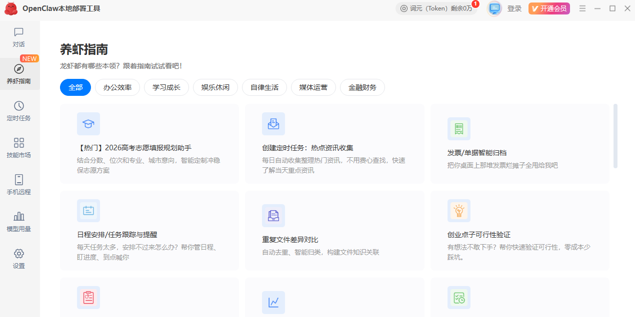Click the red notification badge showing 1

[x=475, y=4]
